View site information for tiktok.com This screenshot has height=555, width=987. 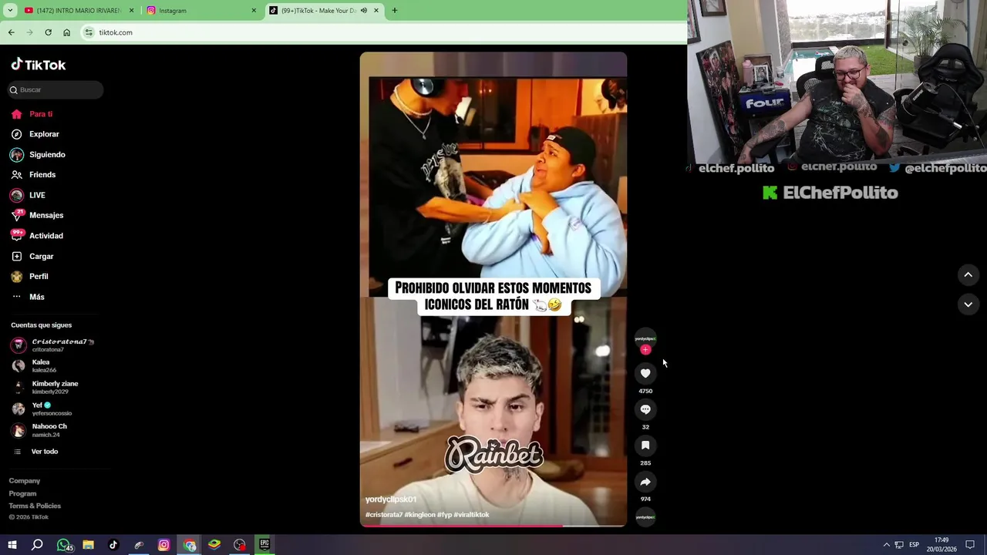coord(89,32)
